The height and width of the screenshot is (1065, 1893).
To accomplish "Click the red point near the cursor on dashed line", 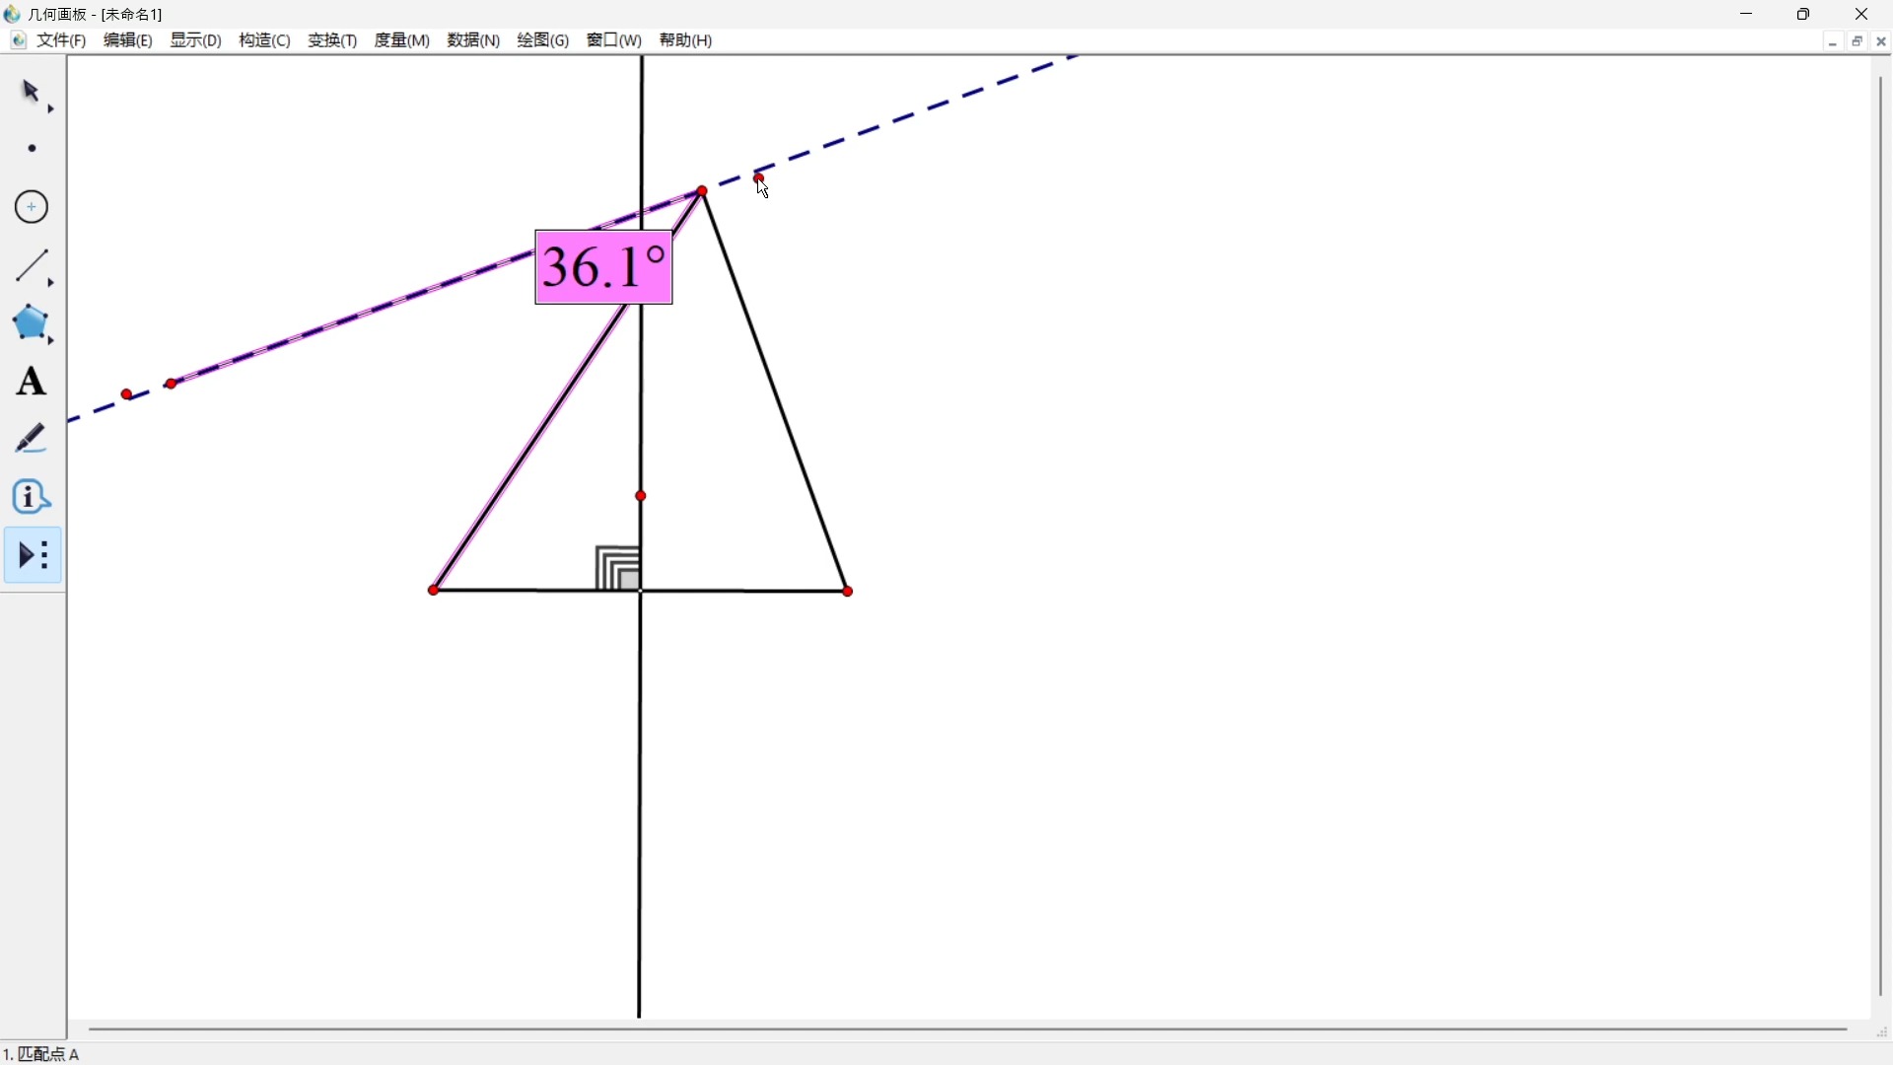I will 759,179.
